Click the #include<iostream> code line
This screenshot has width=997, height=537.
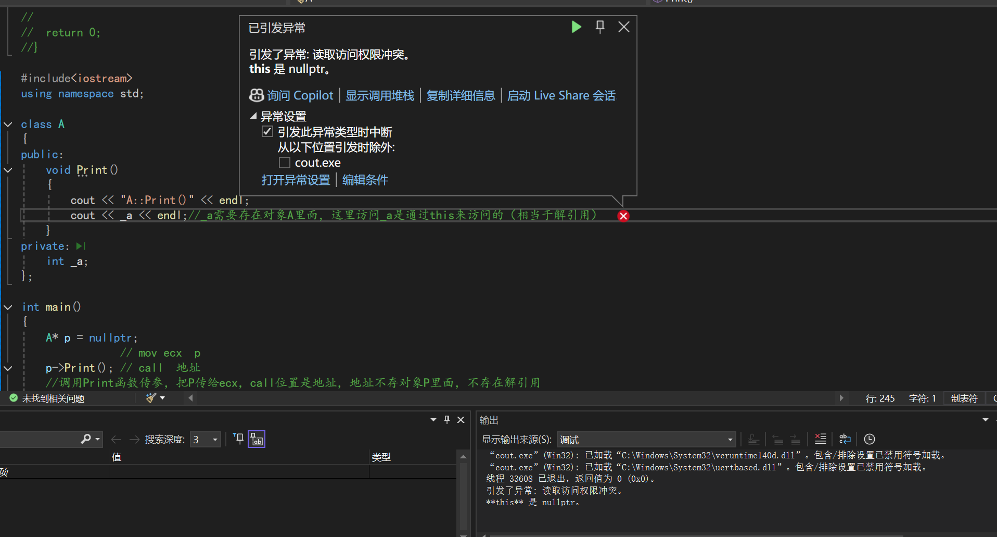[76, 78]
